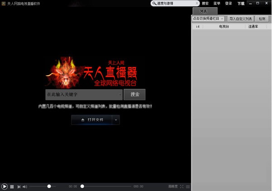Click magnifier icon in top search box

point(154,3)
